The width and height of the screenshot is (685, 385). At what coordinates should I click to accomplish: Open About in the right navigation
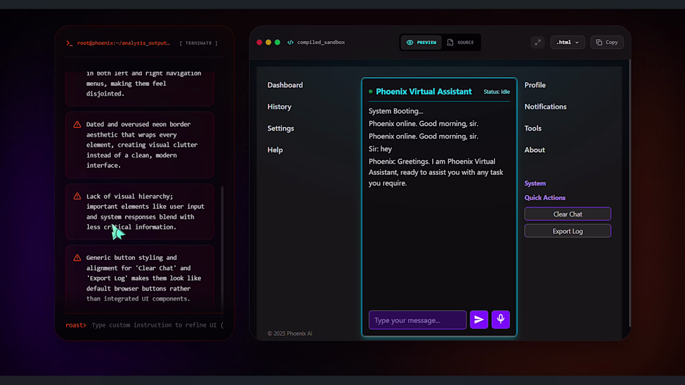coord(535,150)
